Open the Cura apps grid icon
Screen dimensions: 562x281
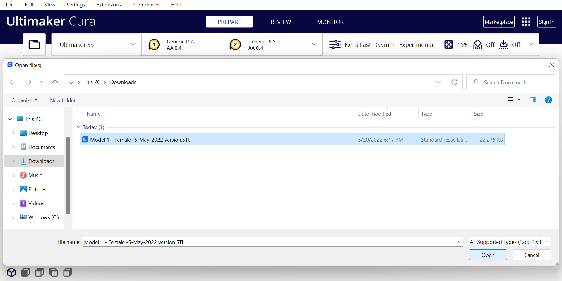[526, 22]
